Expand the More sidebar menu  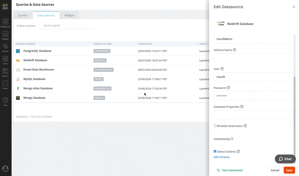(5, 85)
